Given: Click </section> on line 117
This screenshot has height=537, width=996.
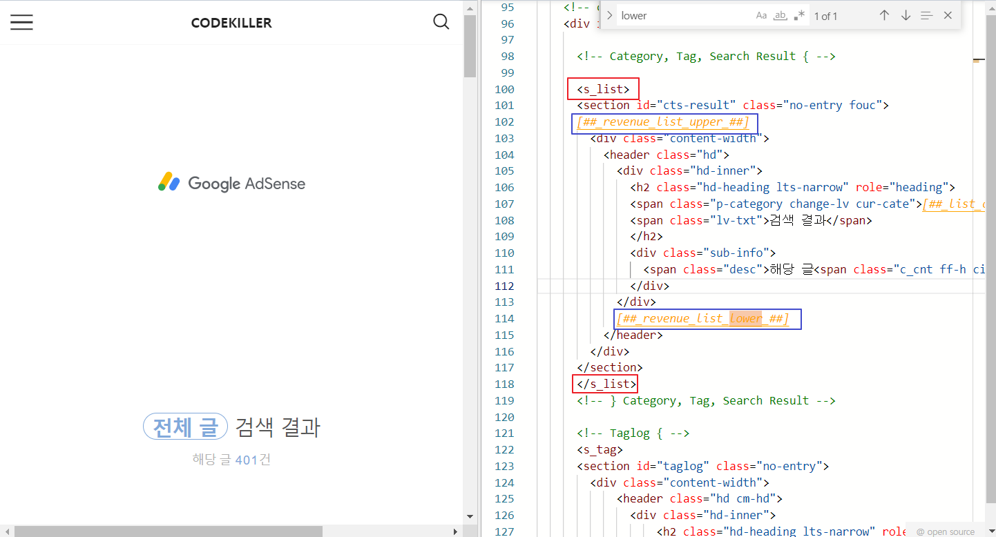Looking at the screenshot, I should pos(609,367).
